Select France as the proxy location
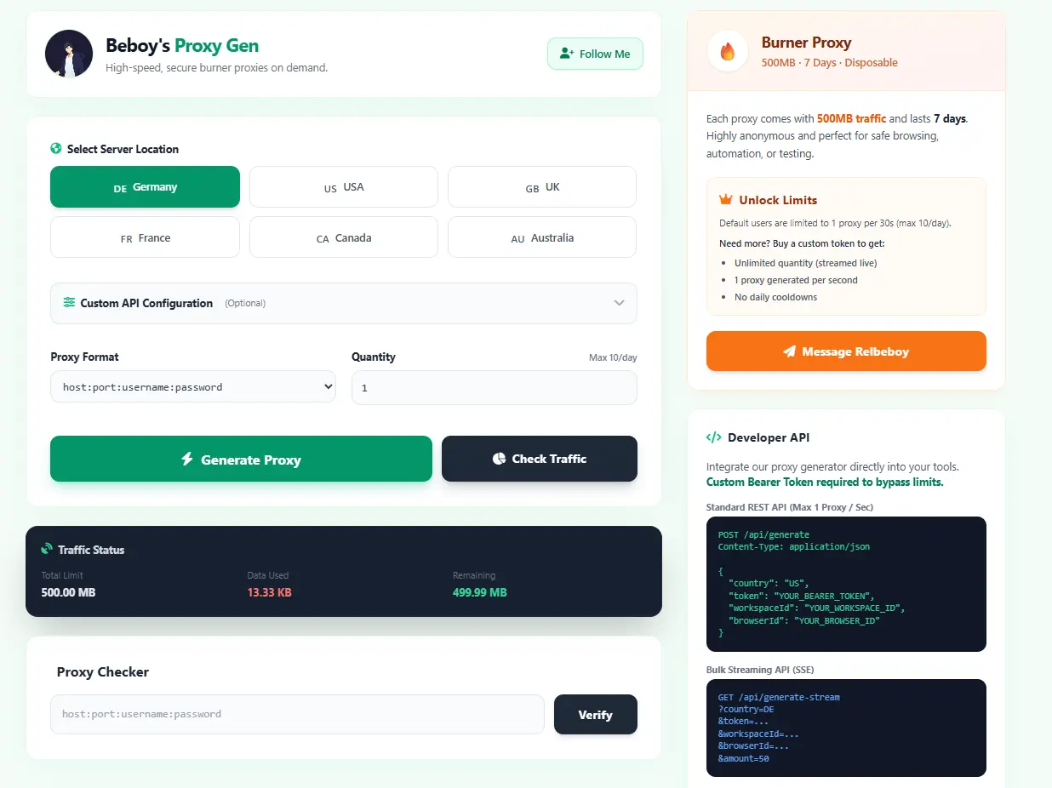Screen dimensions: 1052x788 (x=146, y=237)
